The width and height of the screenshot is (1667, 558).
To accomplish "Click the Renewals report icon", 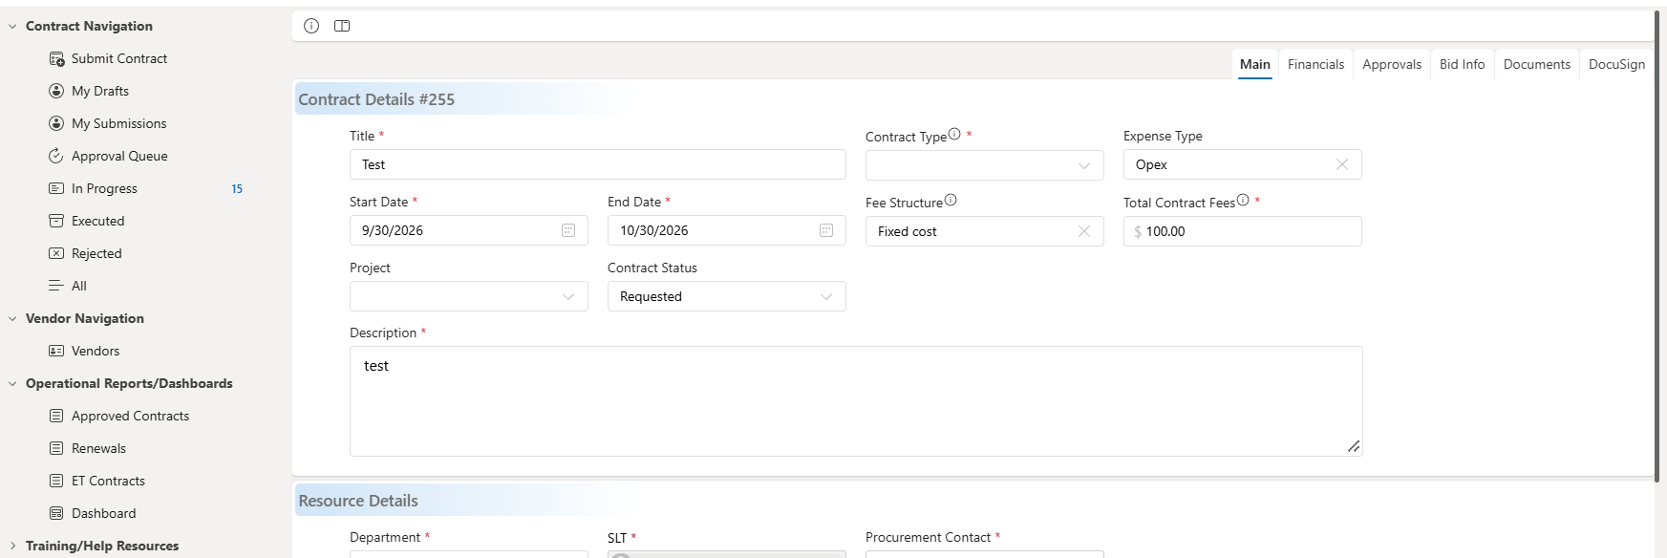I will [x=56, y=448].
